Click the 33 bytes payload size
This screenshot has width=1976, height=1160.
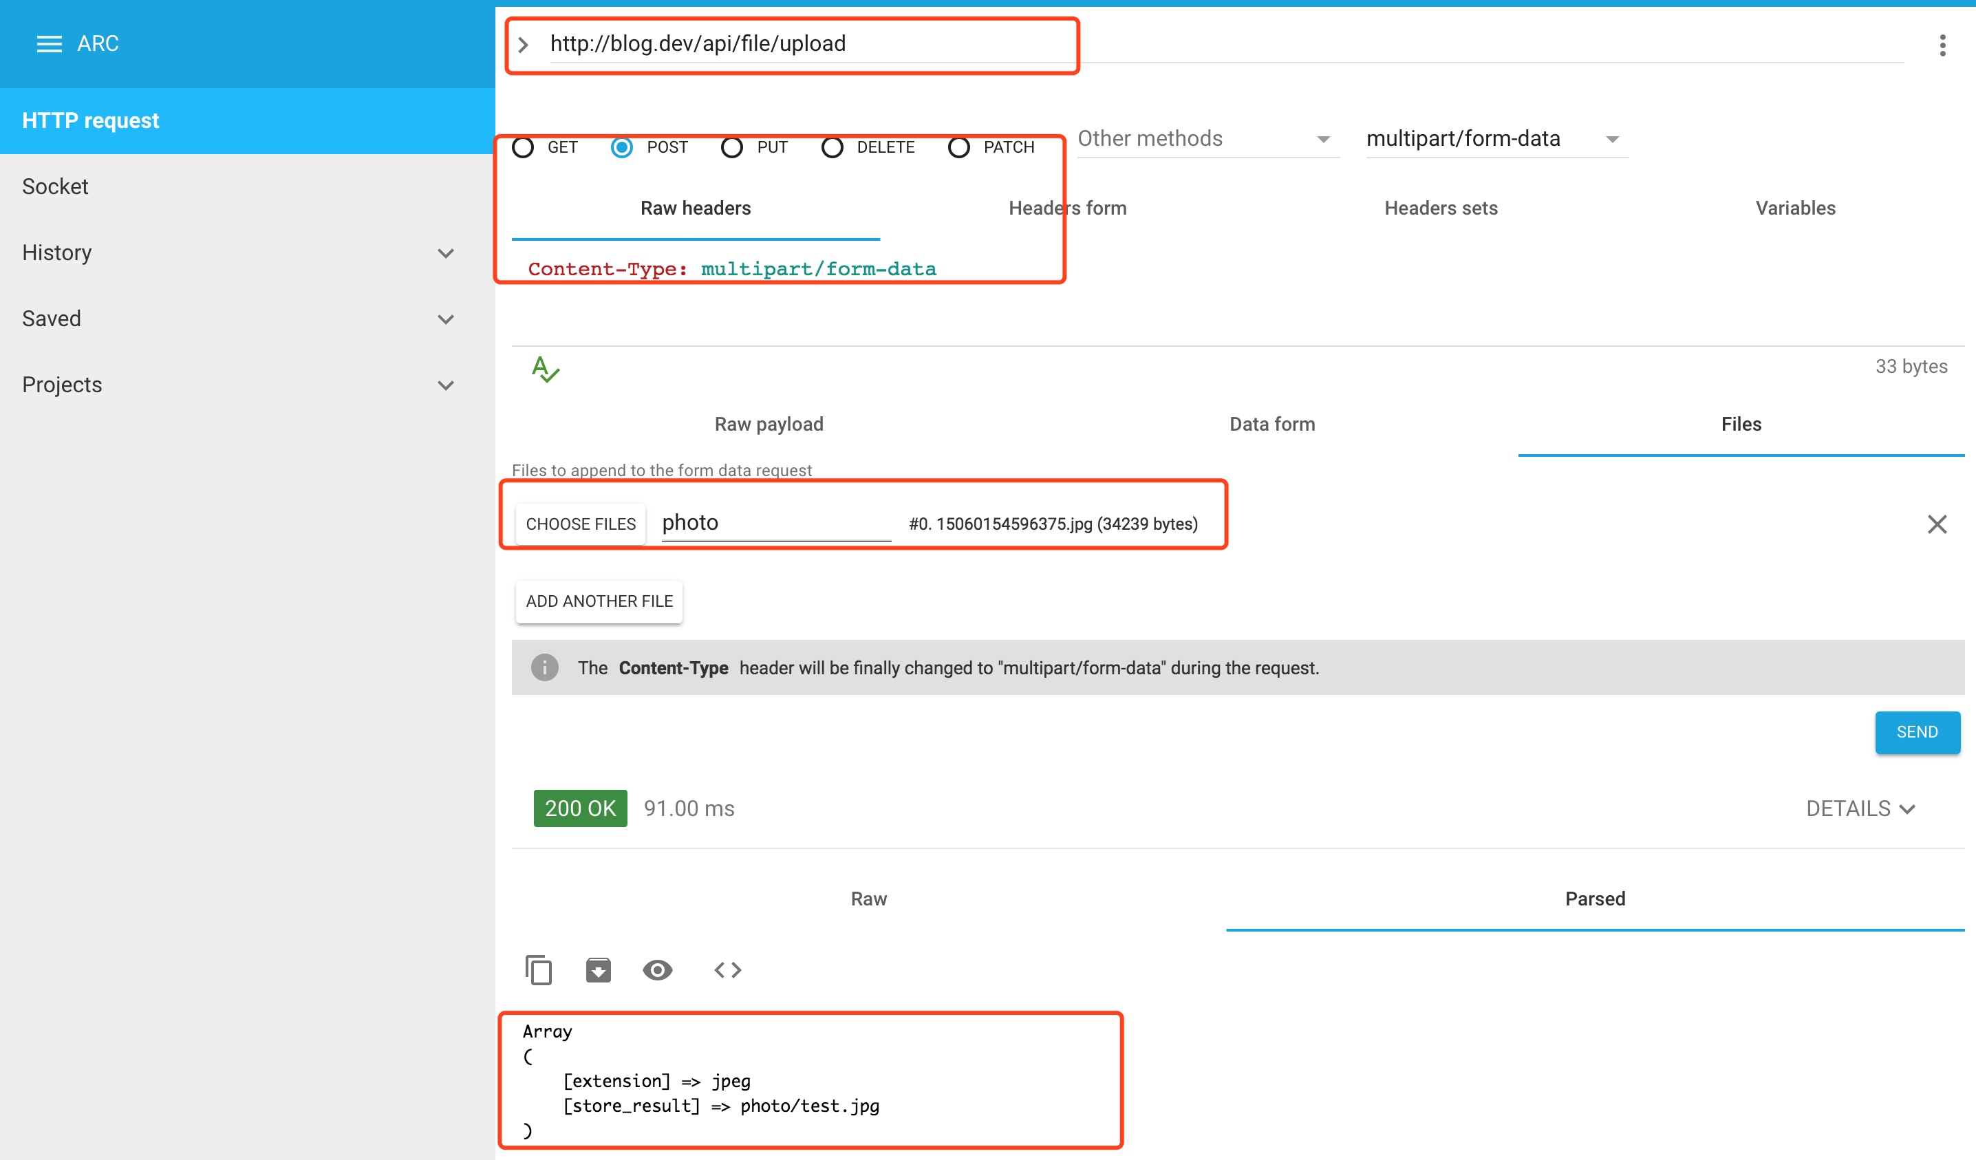[1911, 366]
